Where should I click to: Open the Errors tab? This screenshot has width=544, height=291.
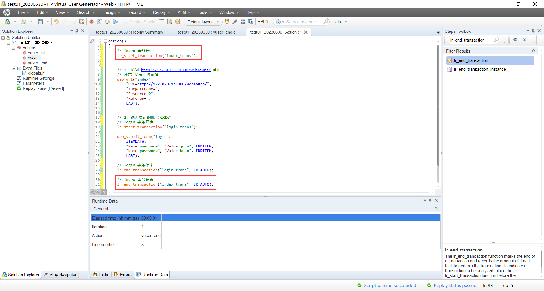tap(123, 275)
